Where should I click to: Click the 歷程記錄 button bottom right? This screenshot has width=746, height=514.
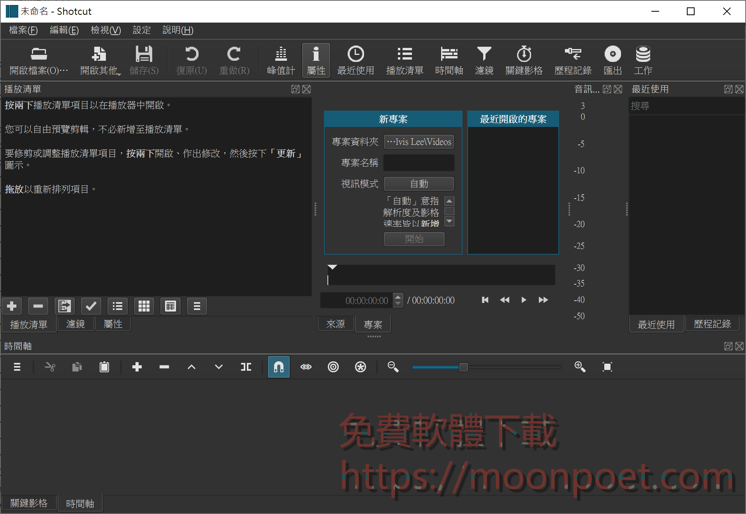coord(712,324)
